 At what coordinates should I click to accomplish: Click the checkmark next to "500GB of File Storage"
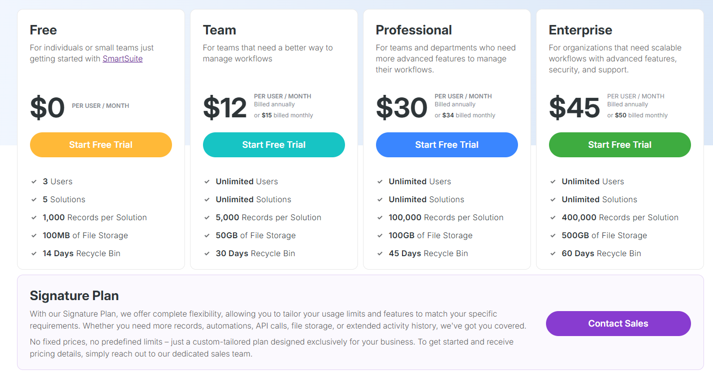pyautogui.click(x=553, y=236)
